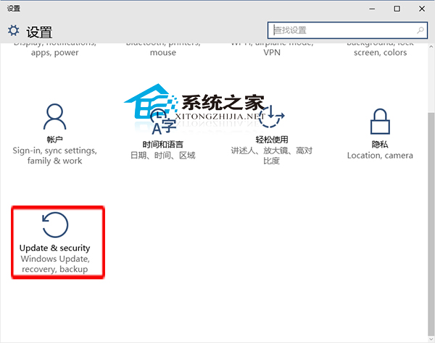Select the 隐私 category label
Viewport: 435px width, 343px height.
380,145
